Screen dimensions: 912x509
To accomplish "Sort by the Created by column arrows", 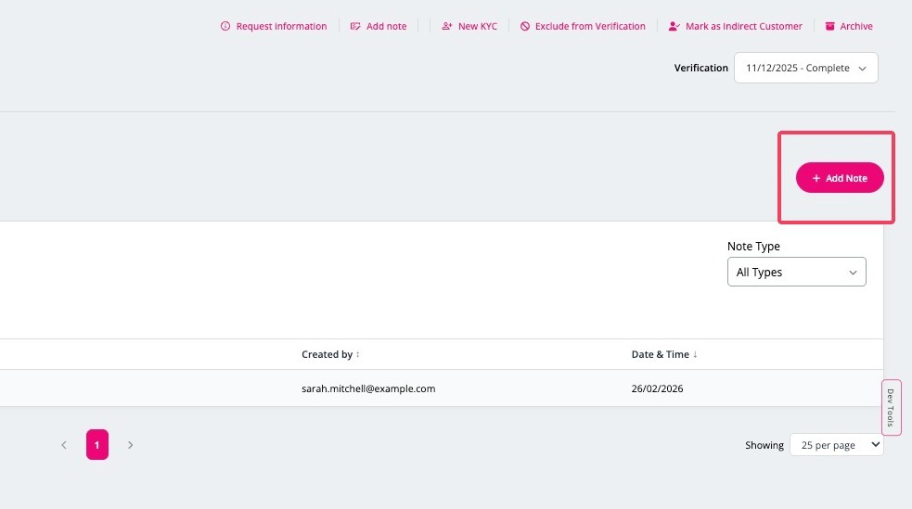I will click(358, 354).
